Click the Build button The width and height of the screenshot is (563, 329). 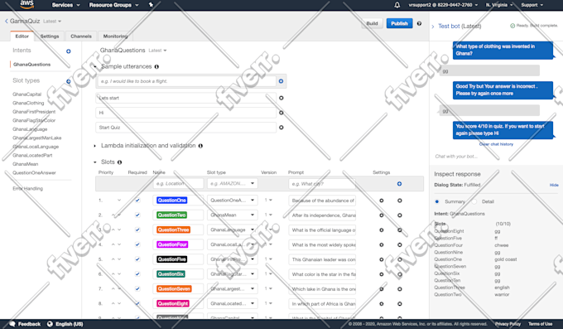pyautogui.click(x=372, y=23)
